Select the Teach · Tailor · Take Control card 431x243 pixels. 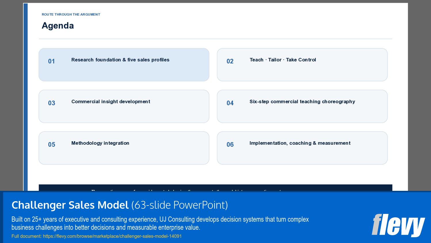coord(302,65)
